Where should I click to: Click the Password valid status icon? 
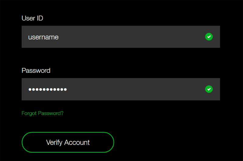click(x=209, y=89)
